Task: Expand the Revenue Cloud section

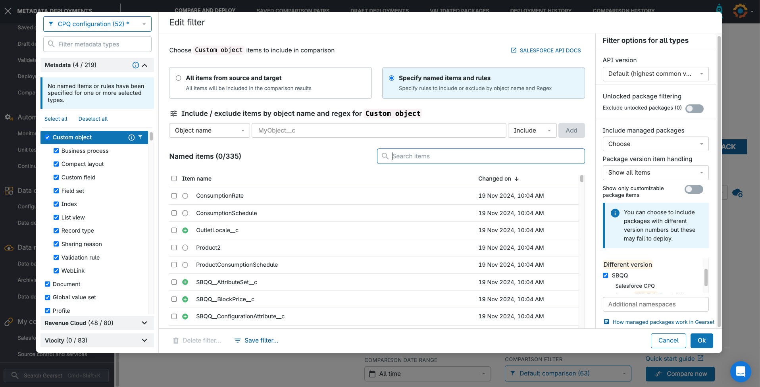Action: tap(144, 323)
